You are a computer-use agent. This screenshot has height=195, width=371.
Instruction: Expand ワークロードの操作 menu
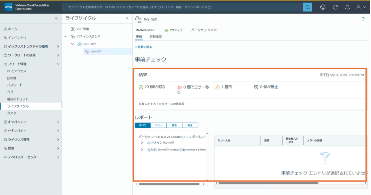[58, 55]
